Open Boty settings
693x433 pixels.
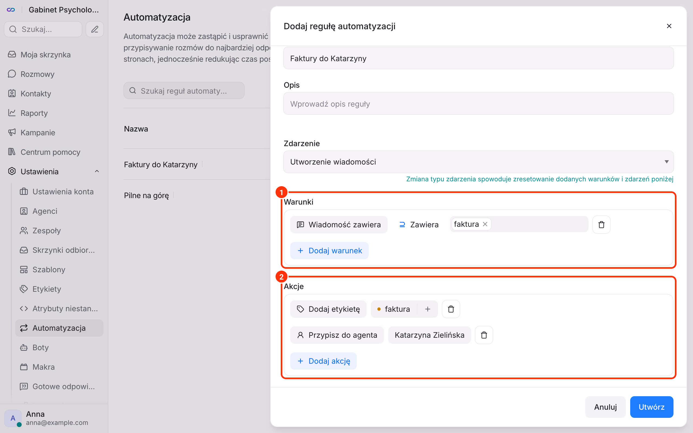click(59, 347)
